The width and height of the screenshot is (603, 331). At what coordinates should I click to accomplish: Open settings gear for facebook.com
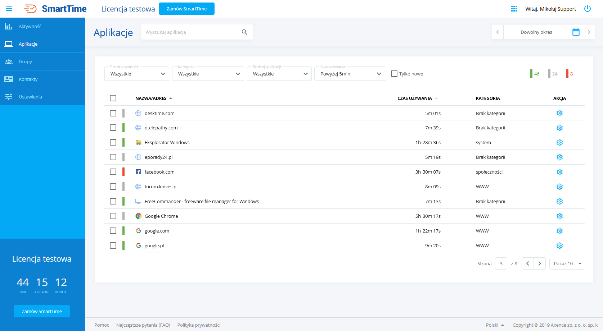(559, 172)
